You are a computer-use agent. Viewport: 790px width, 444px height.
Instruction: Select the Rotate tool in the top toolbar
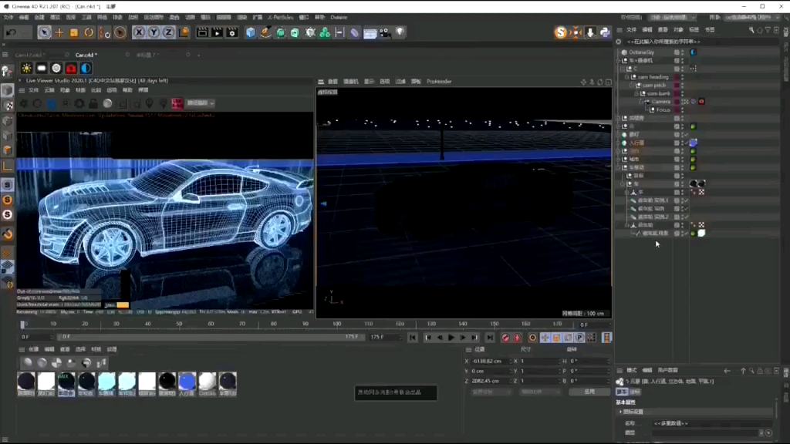[x=89, y=32]
